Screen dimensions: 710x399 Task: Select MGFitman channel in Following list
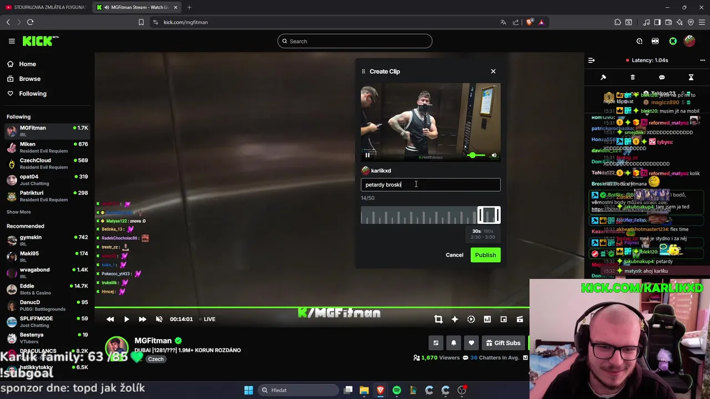(x=47, y=131)
